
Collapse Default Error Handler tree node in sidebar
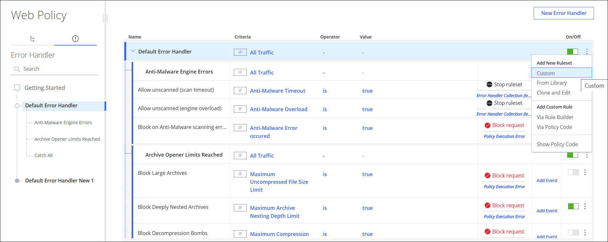(17, 106)
